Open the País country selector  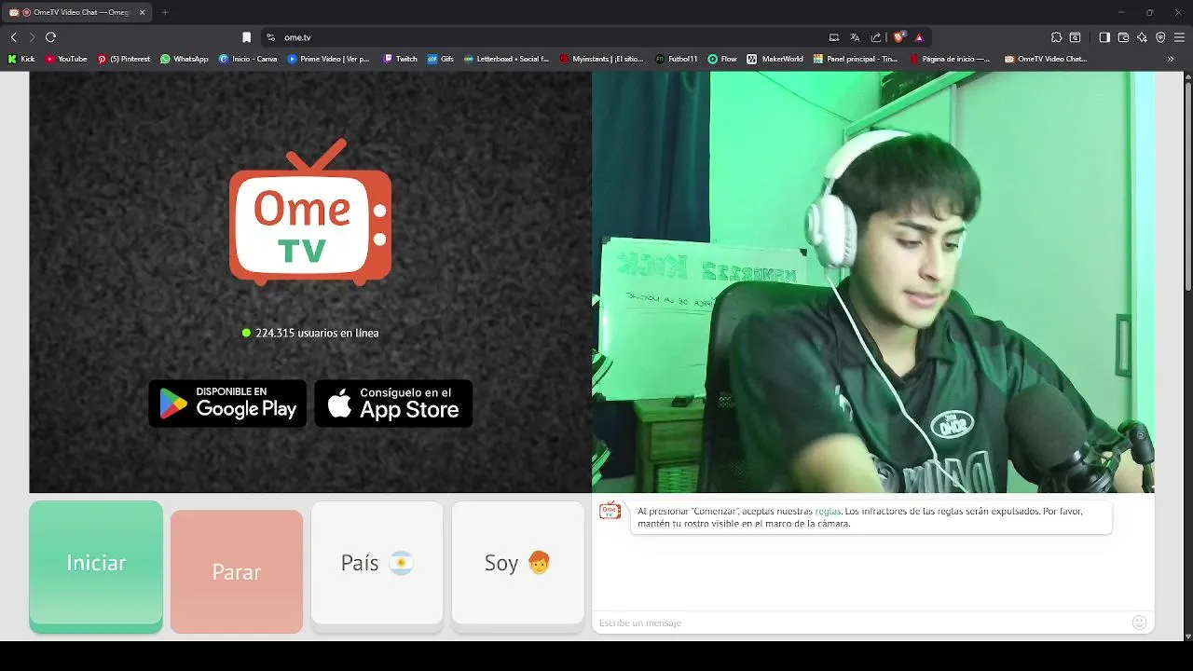377,563
